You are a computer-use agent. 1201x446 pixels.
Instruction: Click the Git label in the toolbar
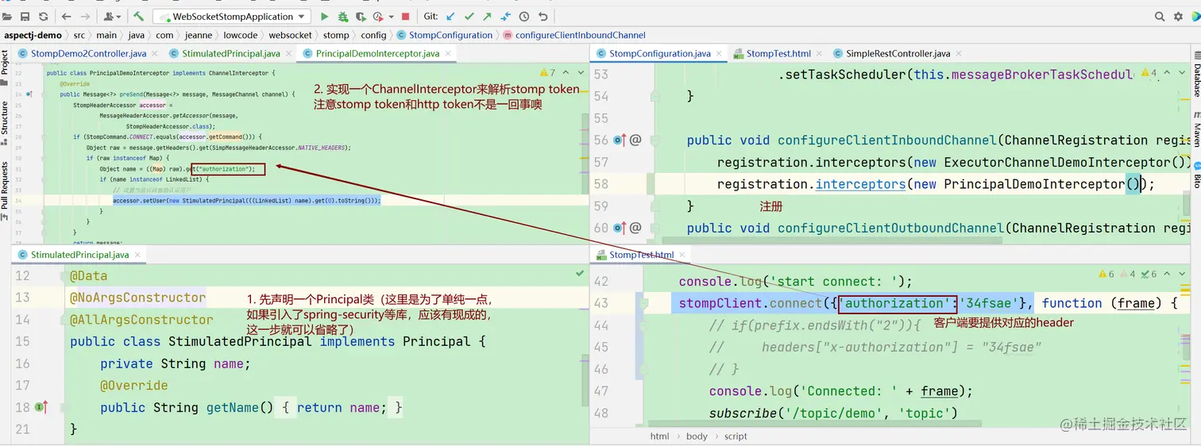coord(431,17)
